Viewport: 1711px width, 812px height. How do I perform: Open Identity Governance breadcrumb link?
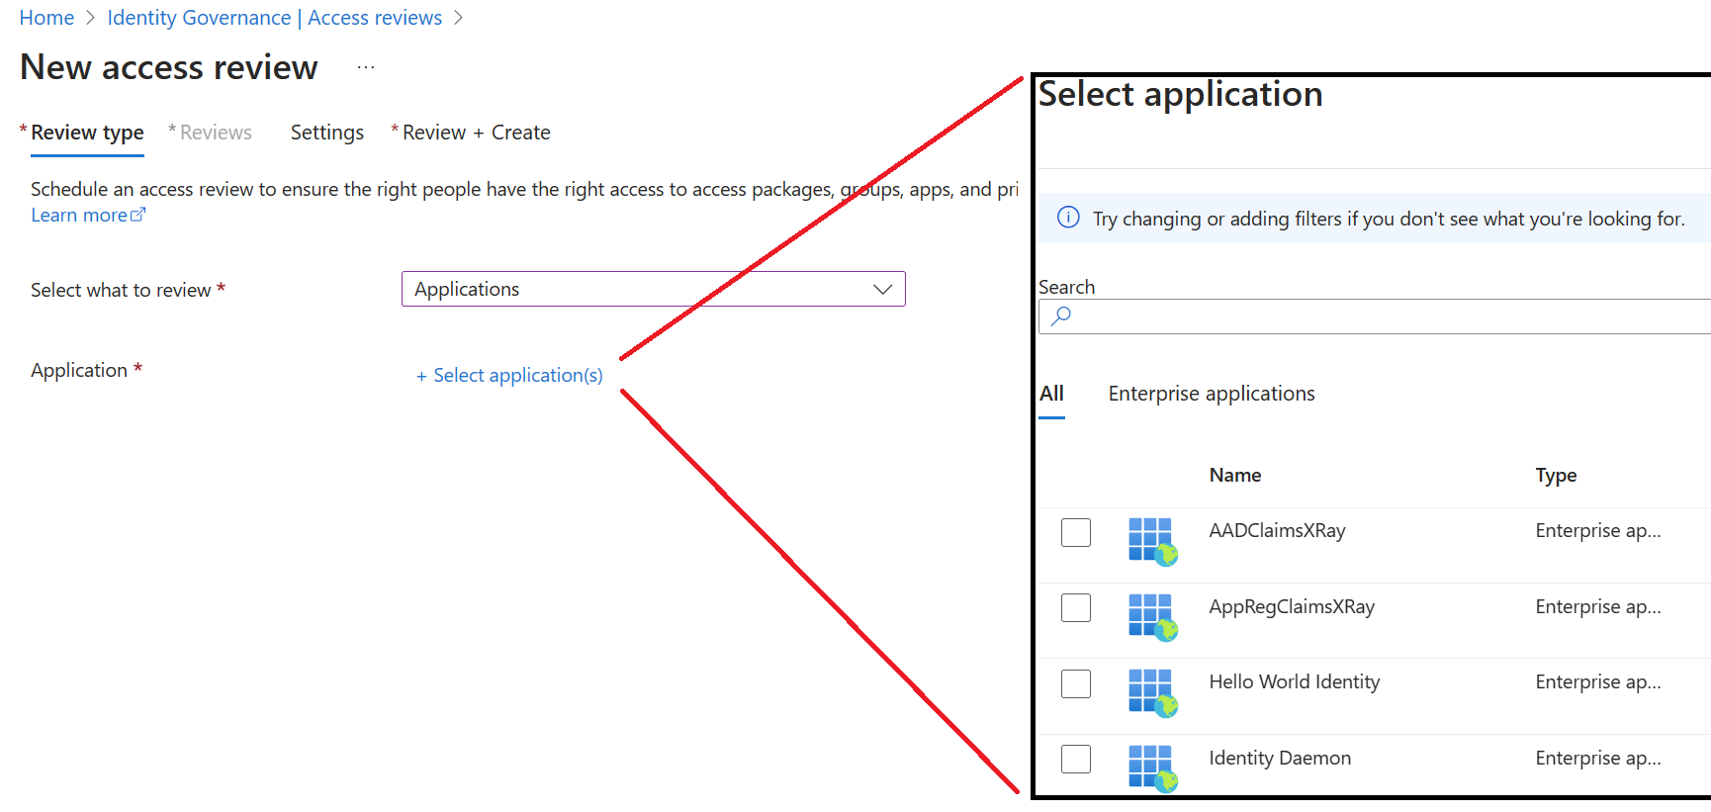click(199, 18)
